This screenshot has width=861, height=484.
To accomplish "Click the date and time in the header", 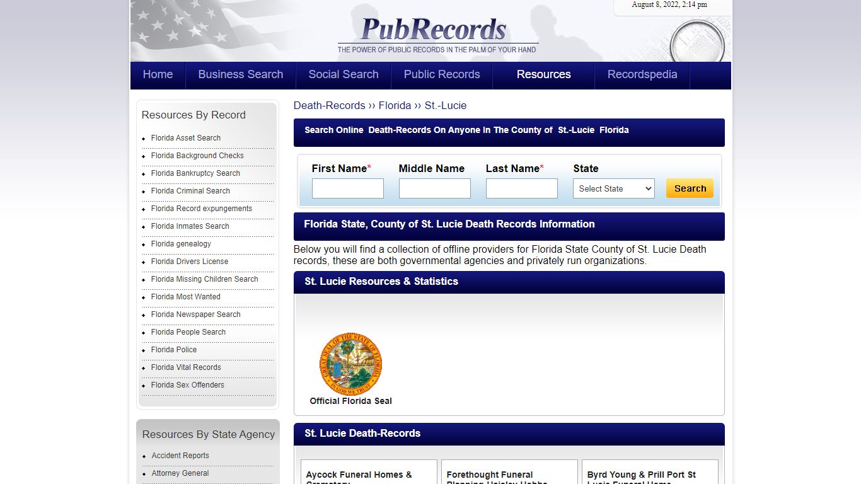I will 669,4.
